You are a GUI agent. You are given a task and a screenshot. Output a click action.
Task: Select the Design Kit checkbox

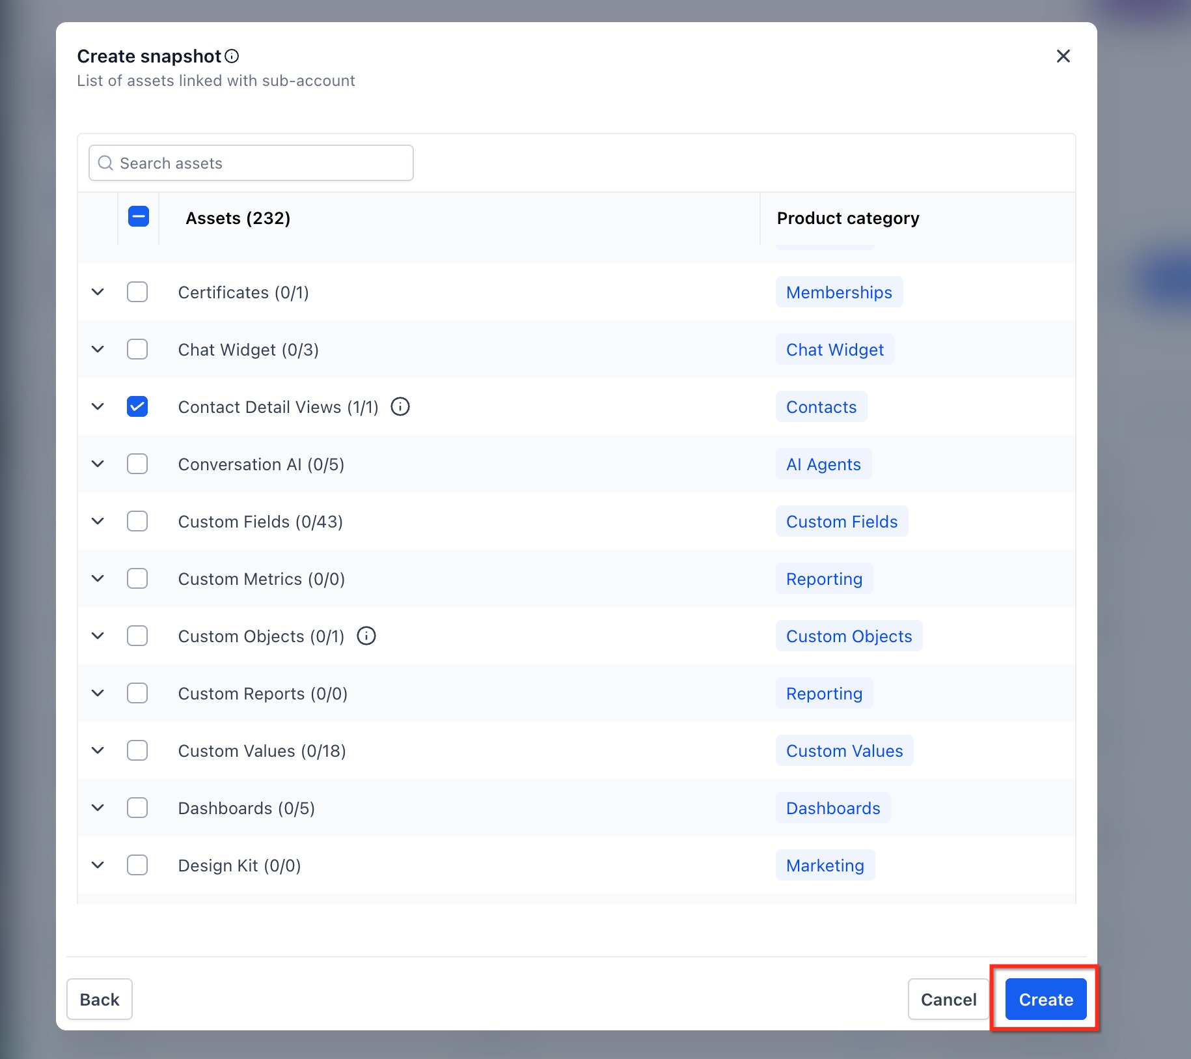[x=137, y=865]
